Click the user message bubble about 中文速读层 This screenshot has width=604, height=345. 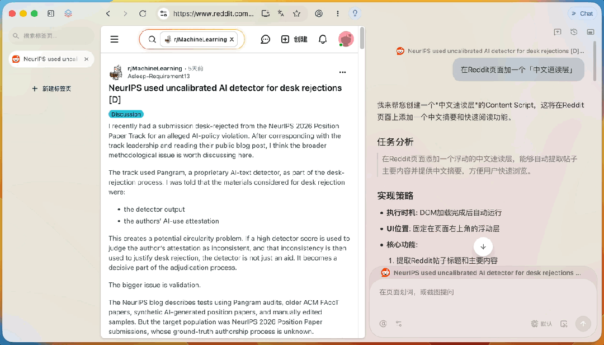518,70
